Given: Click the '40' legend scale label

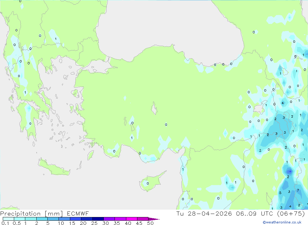Looking at the screenshot, I should [x=128, y=223].
